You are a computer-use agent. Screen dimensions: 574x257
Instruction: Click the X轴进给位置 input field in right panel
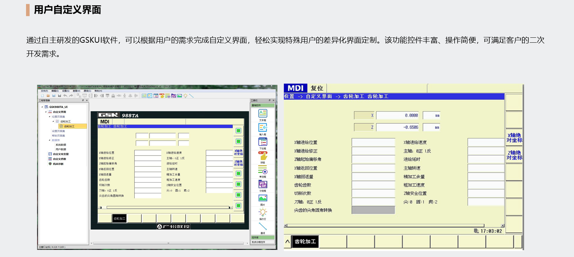[373, 142]
